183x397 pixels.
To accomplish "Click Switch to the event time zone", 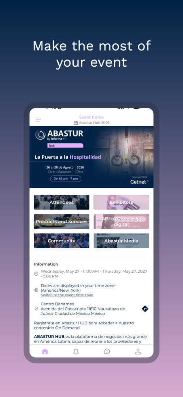I will click(x=67, y=295).
